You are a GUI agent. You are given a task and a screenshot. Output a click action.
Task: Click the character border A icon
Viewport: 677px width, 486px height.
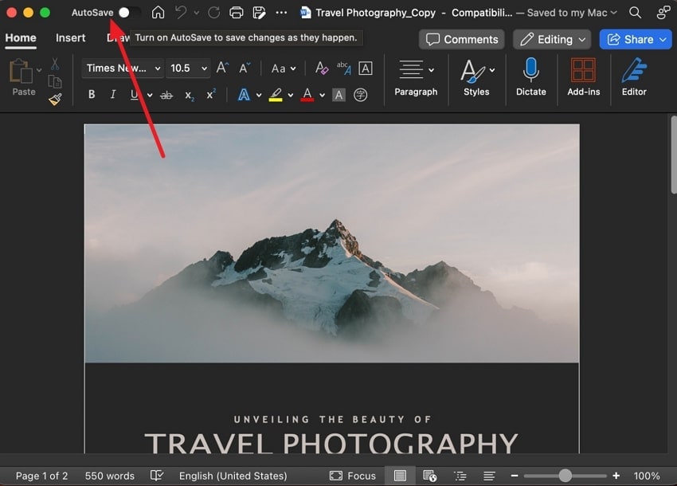[366, 69]
